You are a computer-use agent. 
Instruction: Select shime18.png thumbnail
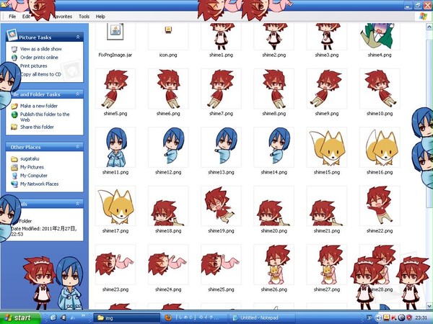tap(168, 206)
